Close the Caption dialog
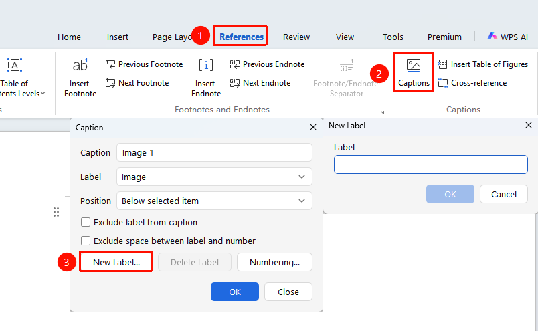The height and width of the screenshot is (331, 538). tap(313, 127)
